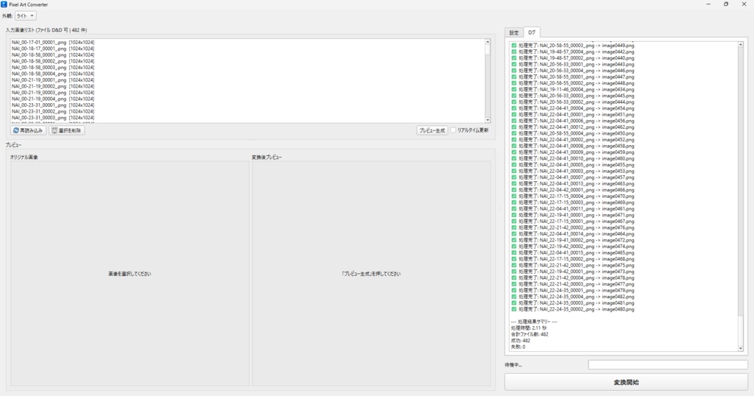Screen dimensions: 754x396
Task: Select the ログ tab
Action: click(532, 32)
